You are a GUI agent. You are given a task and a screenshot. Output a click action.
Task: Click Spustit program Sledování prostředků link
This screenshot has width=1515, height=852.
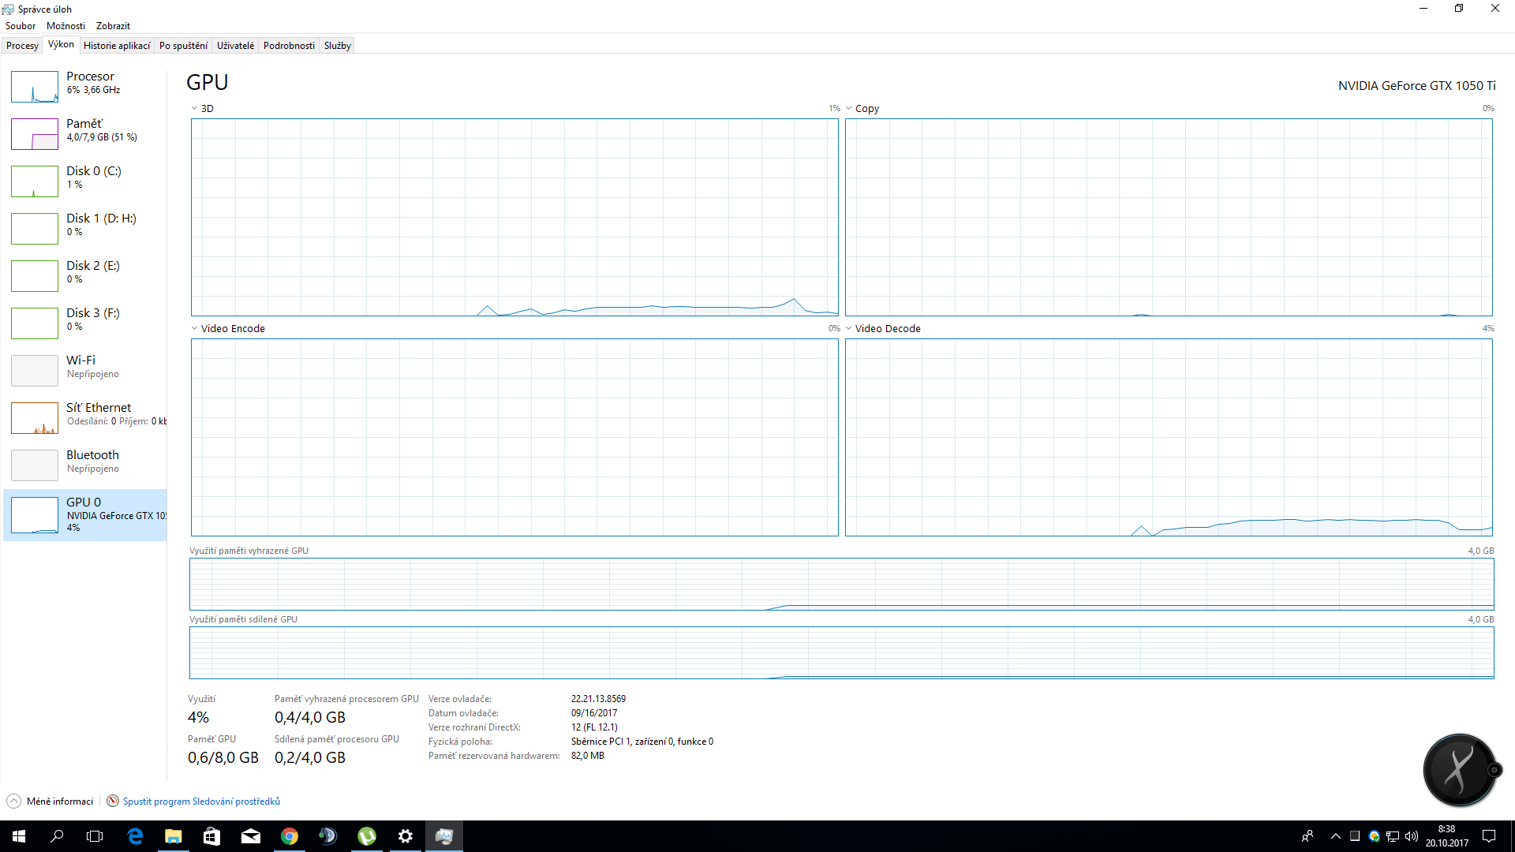coord(201,802)
